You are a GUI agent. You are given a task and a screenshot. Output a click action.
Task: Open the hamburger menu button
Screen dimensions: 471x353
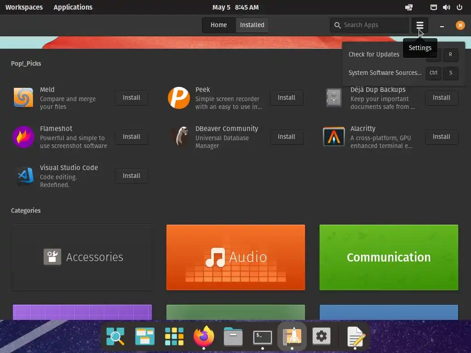coord(419,25)
